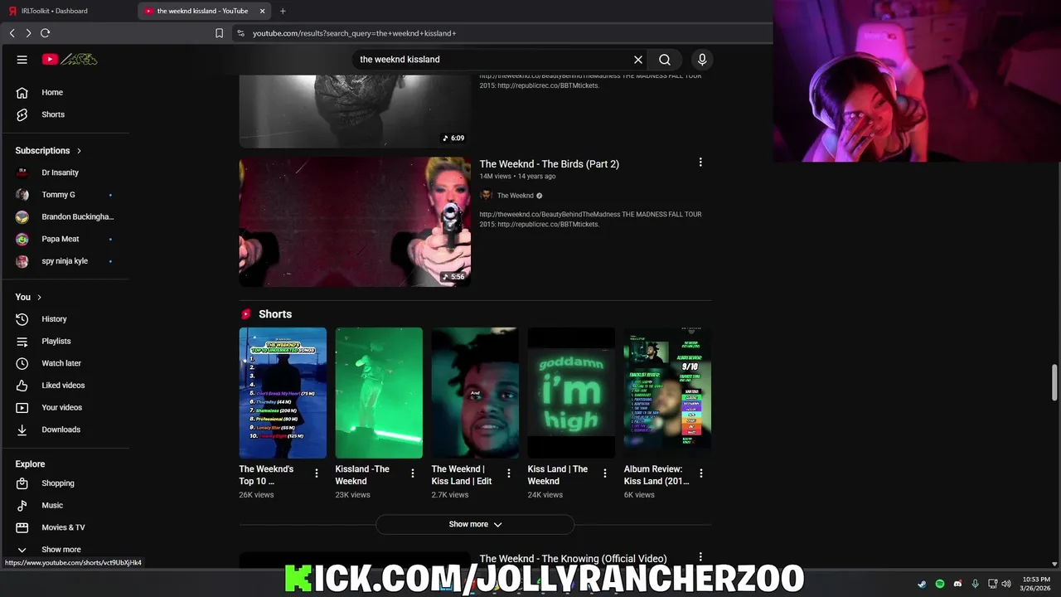Image resolution: width=1061 pixels, height=597 pixels.
Task: Open The Birds (Part 2) thumbnail
Action: pos(355,221)
